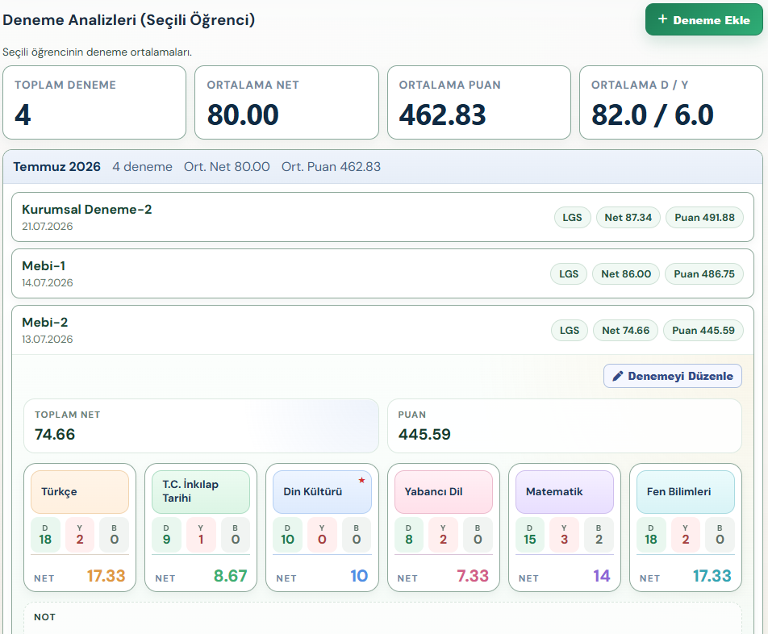Click the Ortalama Puan stat card

pos(479,102)
